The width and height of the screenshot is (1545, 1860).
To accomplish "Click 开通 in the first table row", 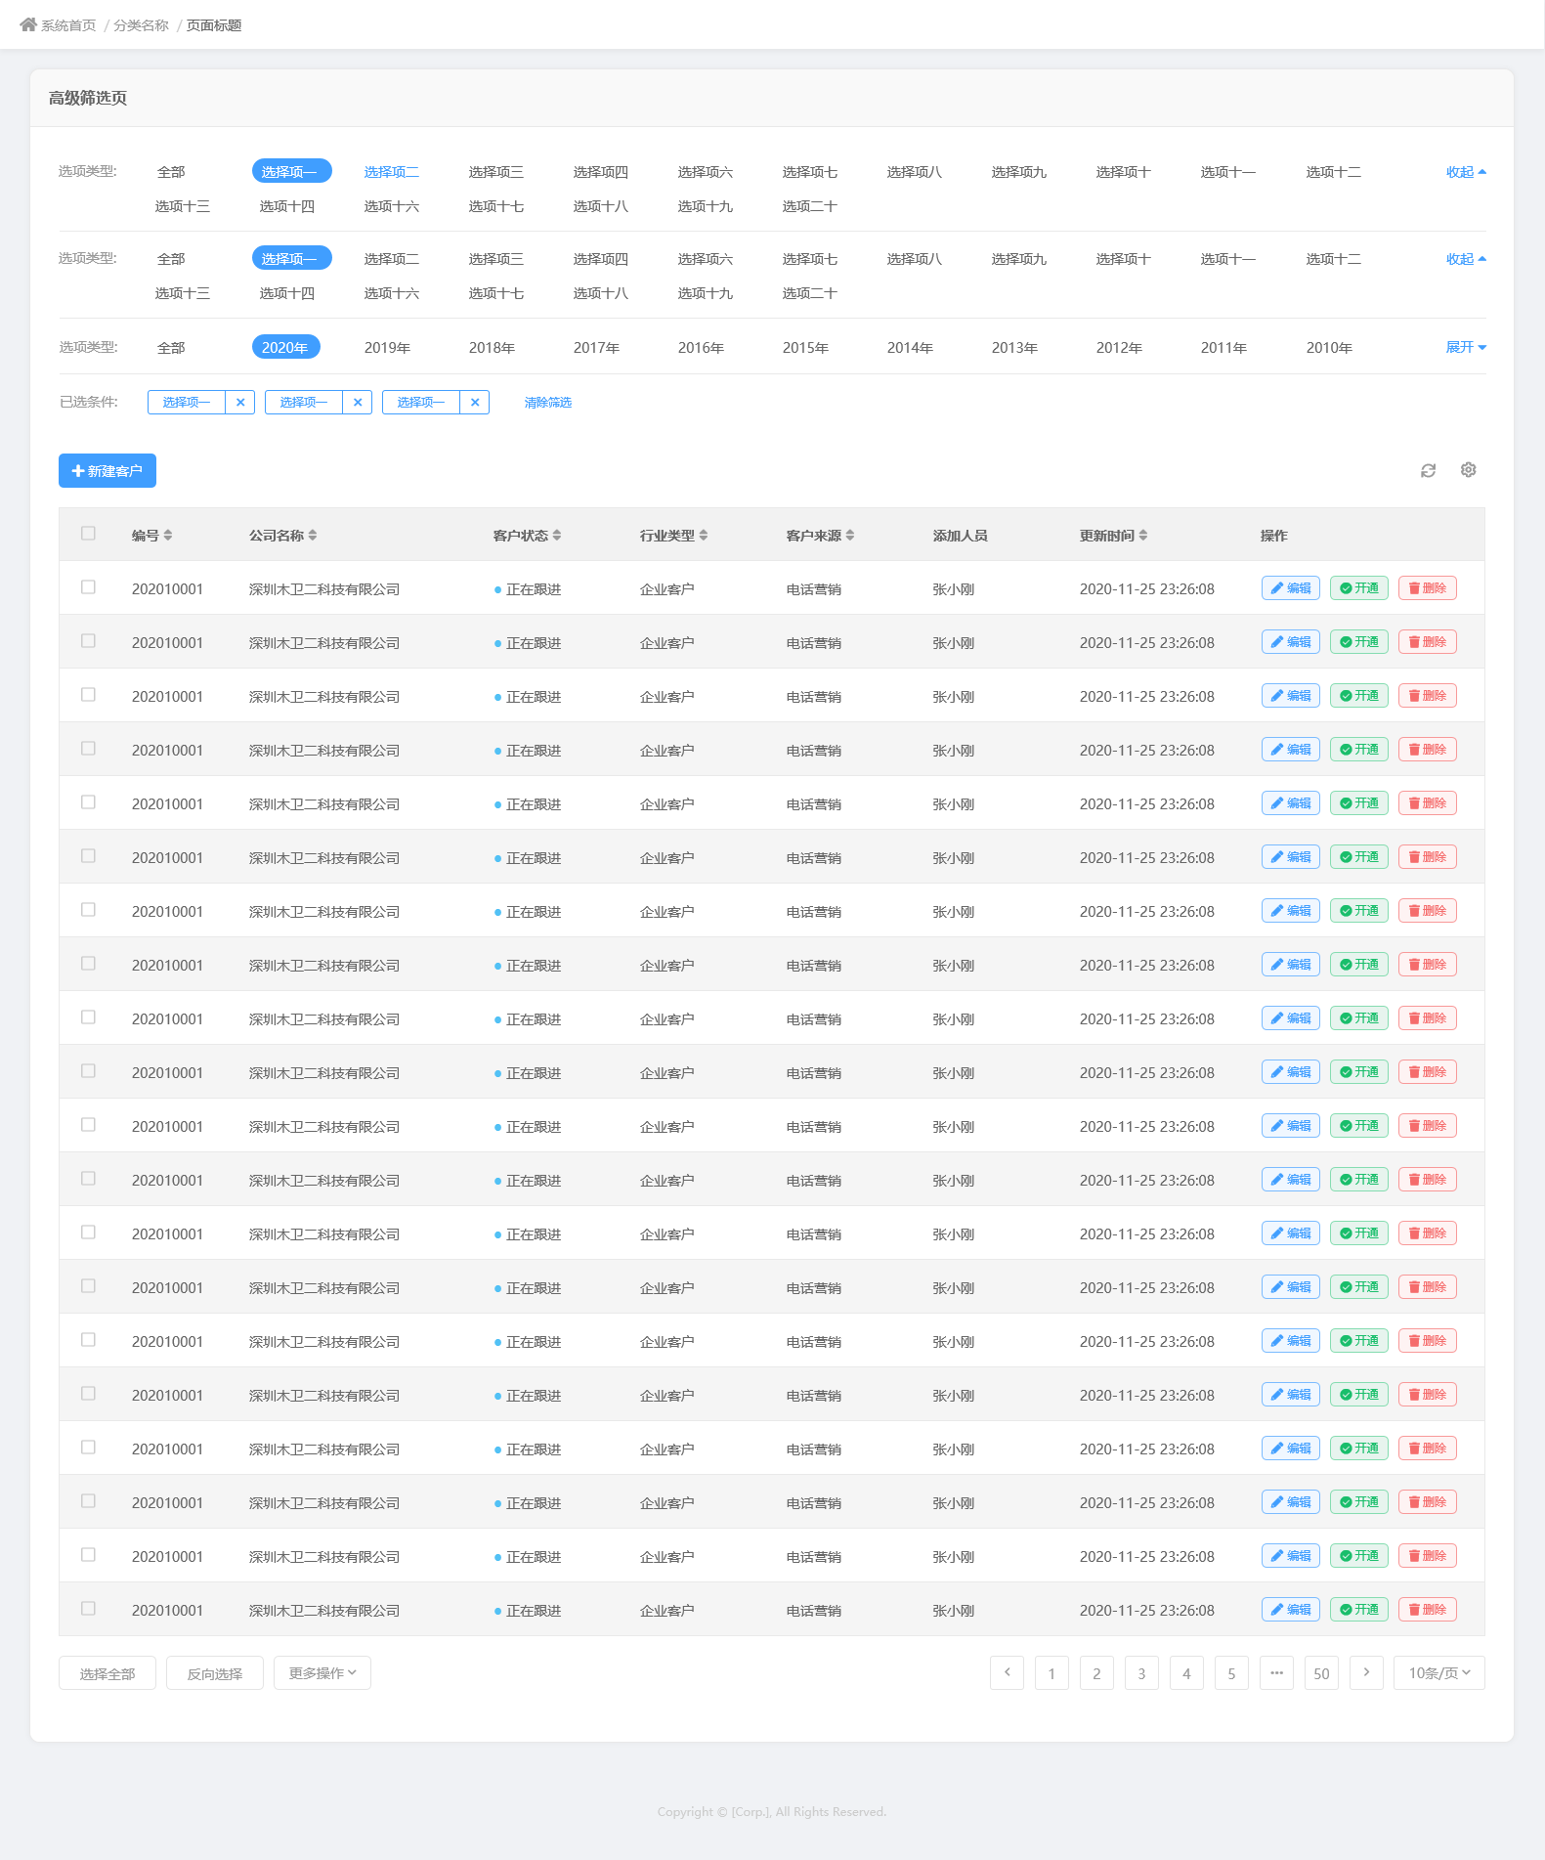I will [1359, 588].
